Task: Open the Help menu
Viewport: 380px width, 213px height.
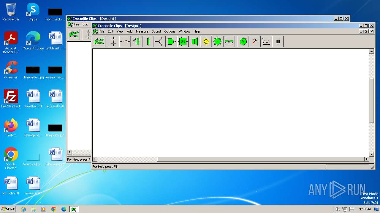Action: pos(197,31)
